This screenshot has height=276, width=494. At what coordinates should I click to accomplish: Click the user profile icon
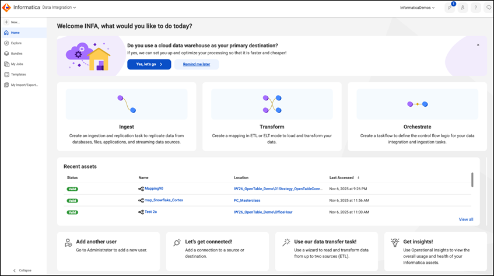[463, 8]
